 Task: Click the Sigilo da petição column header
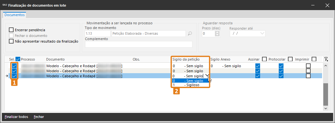pyautogui.click(x=186, y=59)
